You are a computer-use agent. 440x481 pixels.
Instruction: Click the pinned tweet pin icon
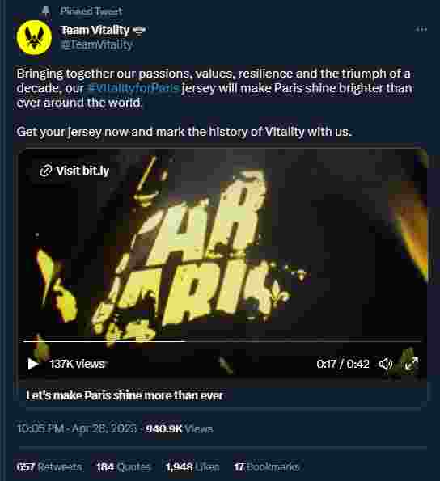tap(46, 11)
